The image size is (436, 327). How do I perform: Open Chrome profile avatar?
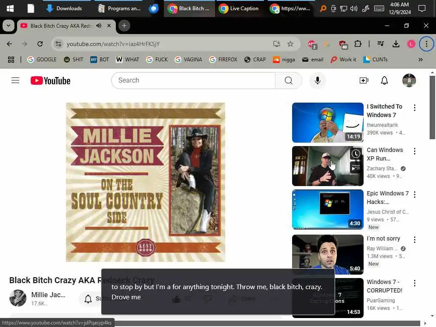pos(411,44)
